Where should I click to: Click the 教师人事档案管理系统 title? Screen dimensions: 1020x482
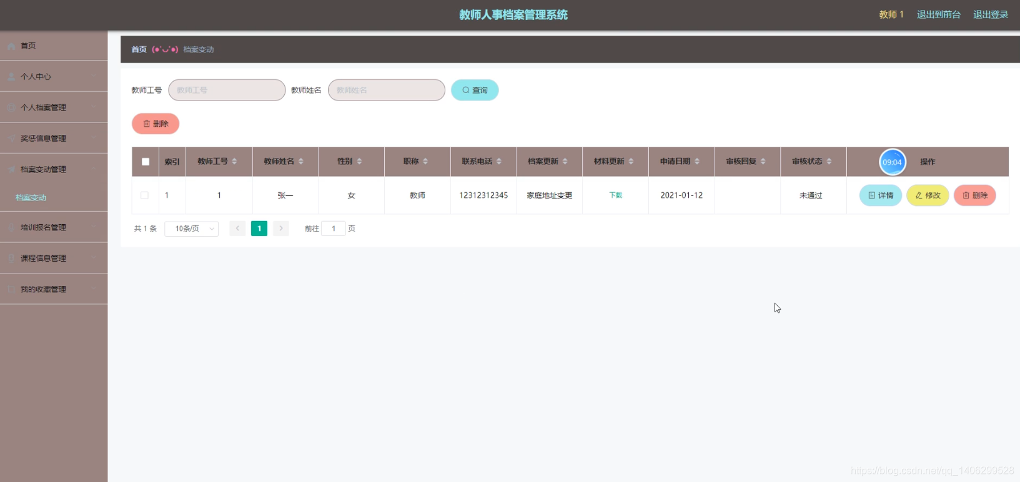(513, 15)
